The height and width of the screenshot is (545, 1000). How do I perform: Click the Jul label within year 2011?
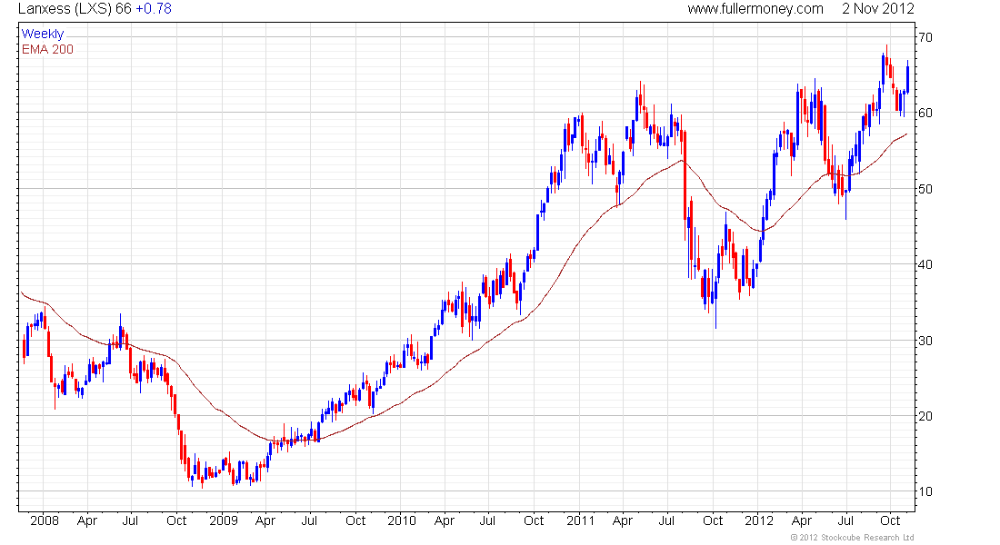tap(666, 520)
